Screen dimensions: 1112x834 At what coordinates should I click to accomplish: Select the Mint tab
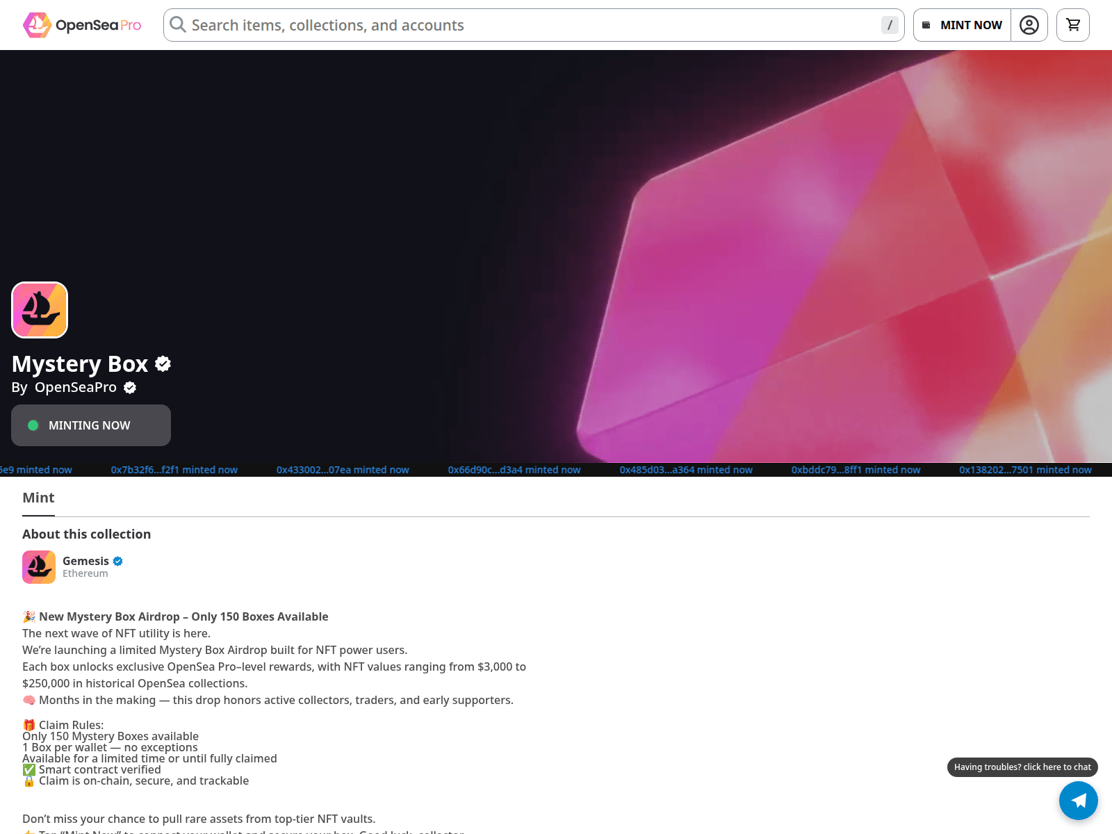[38, 498]
